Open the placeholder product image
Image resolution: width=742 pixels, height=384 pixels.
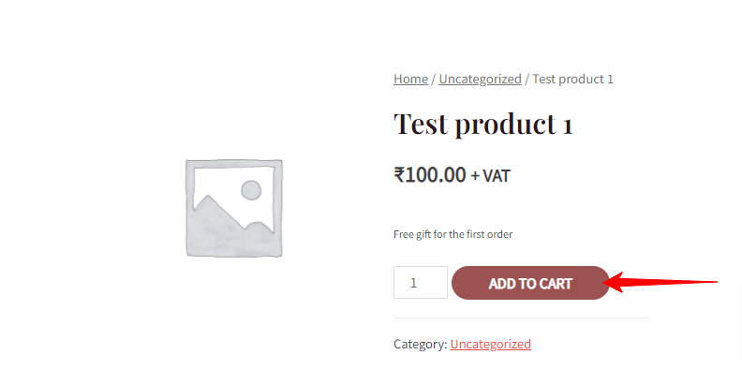point(234,208)
